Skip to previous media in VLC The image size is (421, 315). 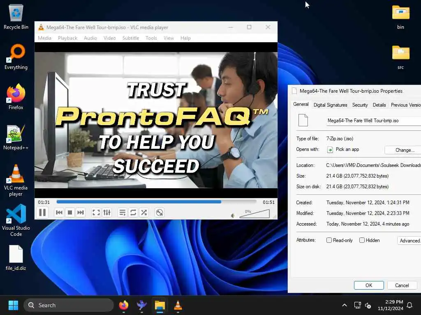click(x=59, y=213)
